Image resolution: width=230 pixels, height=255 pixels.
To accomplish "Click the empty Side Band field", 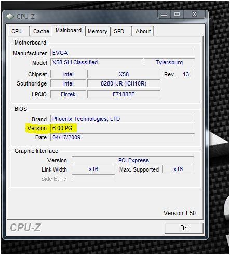I will pos(93,178).
